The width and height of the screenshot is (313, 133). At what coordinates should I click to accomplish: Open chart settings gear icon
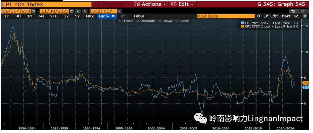(305, 16)
